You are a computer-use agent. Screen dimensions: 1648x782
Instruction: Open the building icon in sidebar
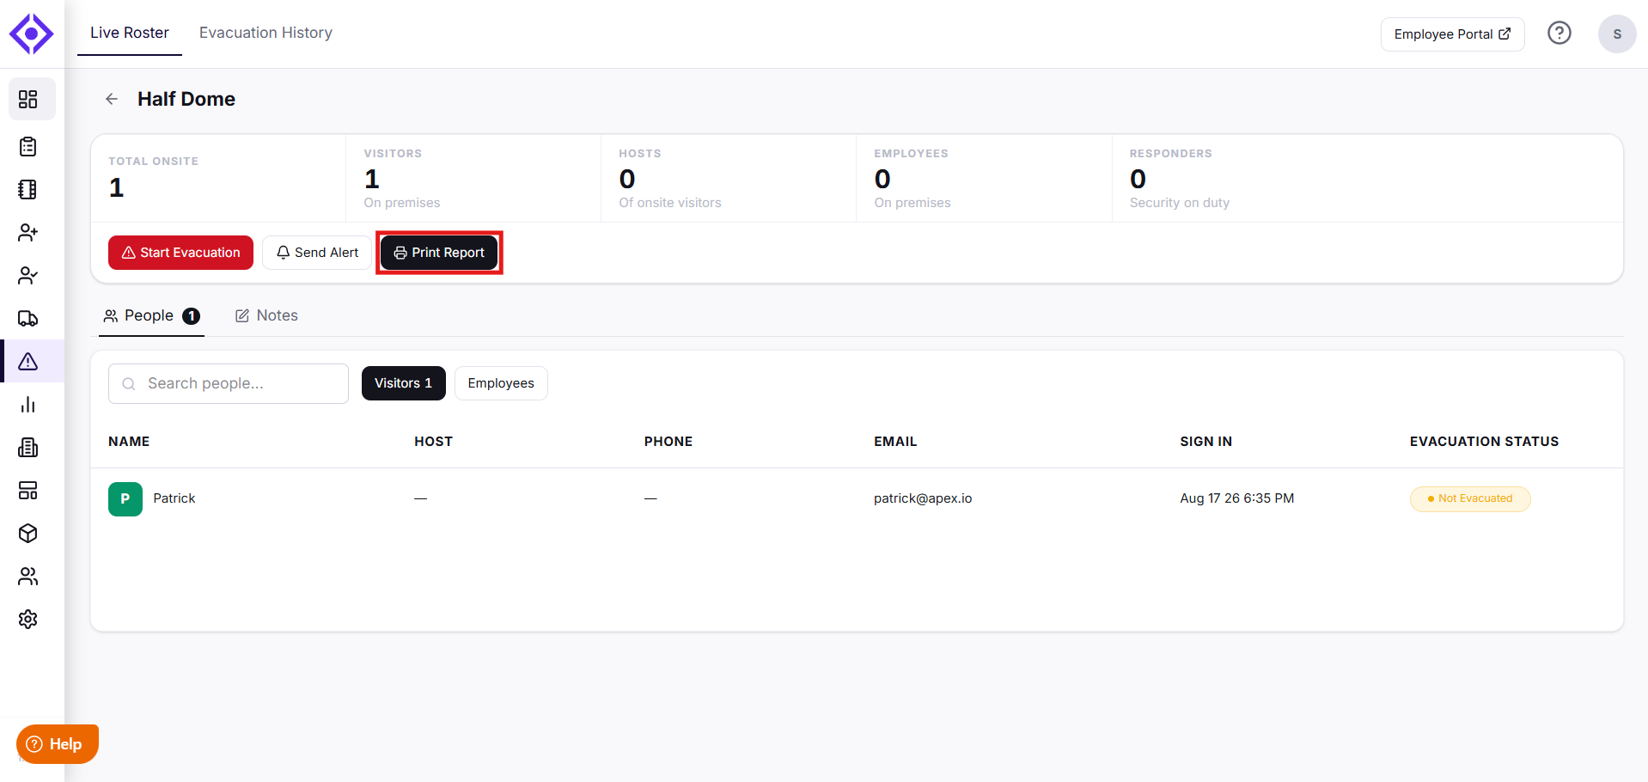click(x=28, y=448)
